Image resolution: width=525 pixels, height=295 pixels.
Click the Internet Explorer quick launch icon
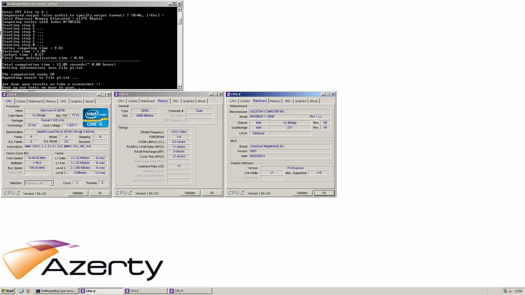(x=21, y=291)
